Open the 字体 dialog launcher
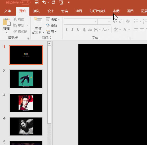This screenshot has height=145, width=147. coord(130,38)
